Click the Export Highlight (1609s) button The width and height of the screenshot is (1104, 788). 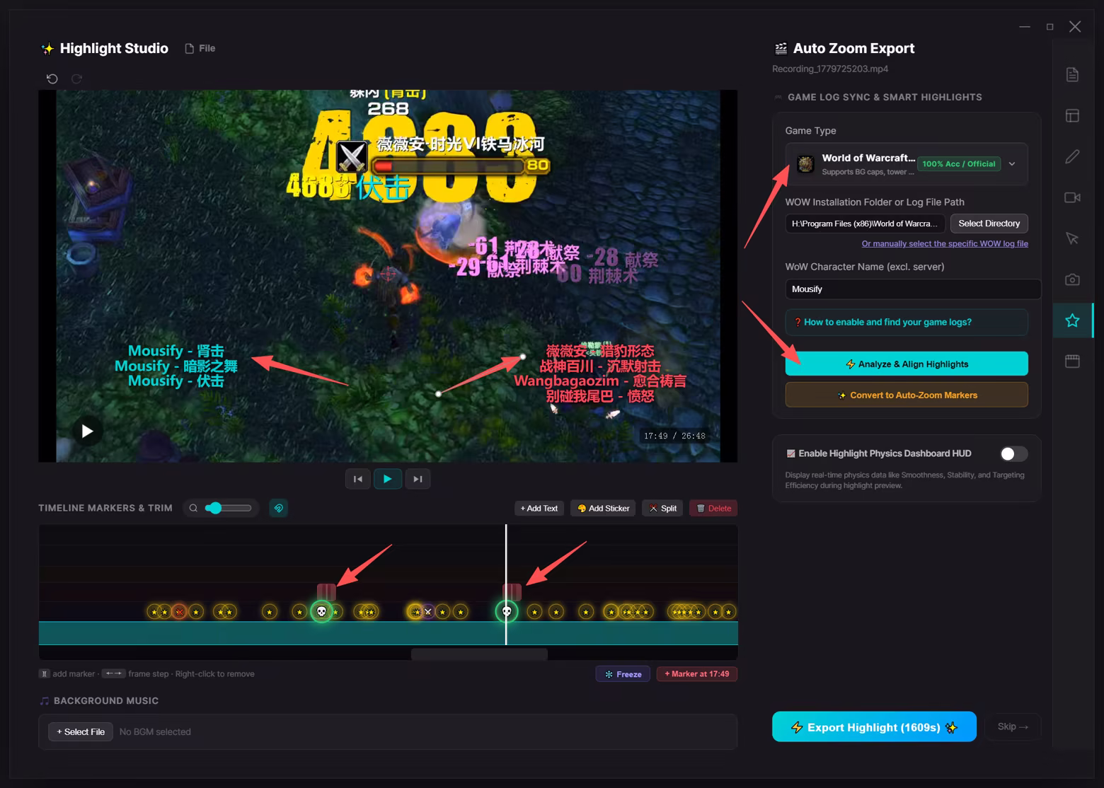coord(874,726)
